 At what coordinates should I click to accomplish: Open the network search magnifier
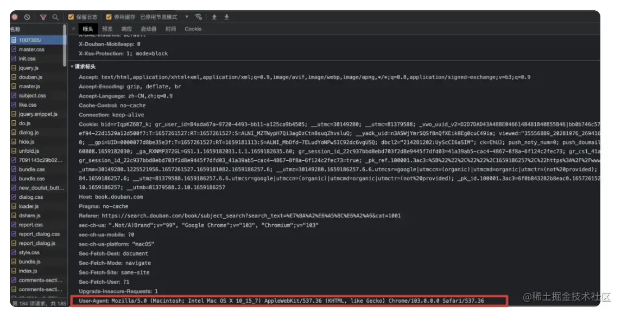(x=55, y=17)
